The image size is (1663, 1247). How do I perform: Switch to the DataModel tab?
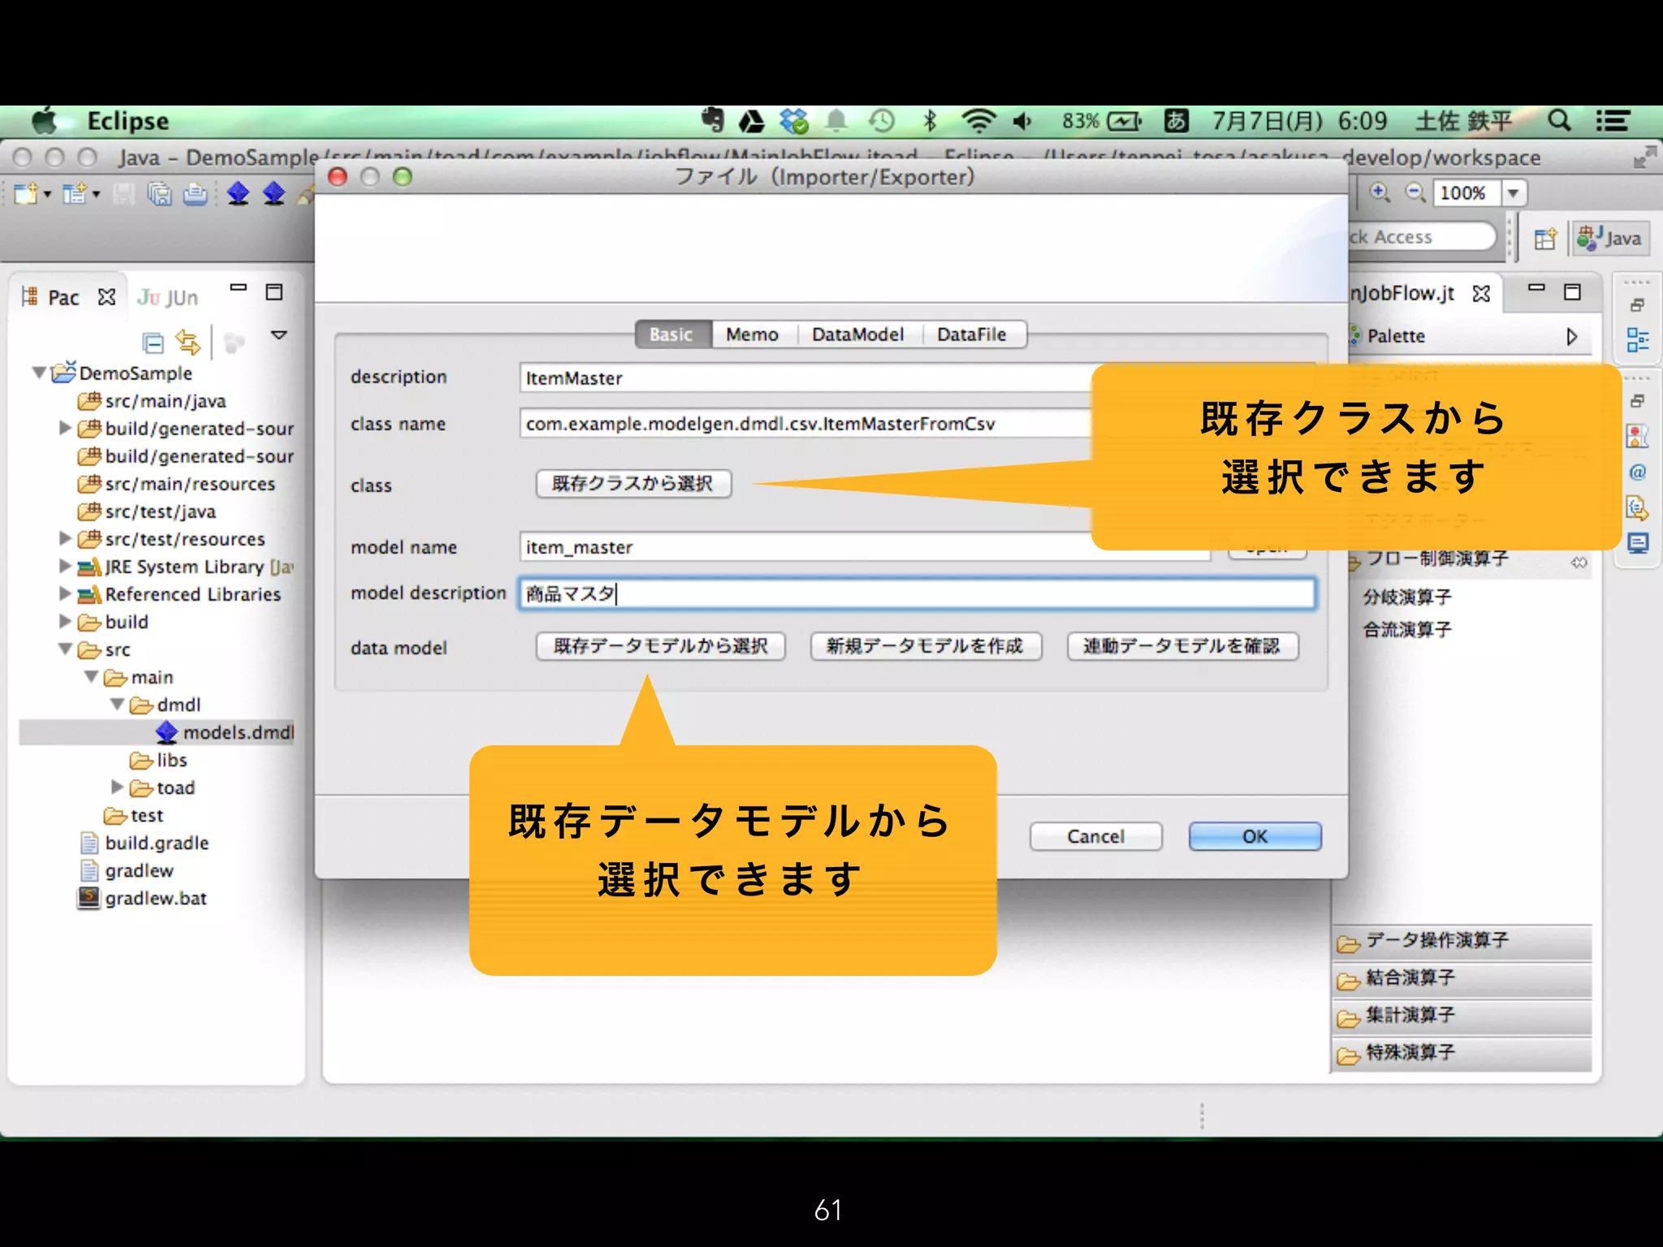tap(857, 334)
